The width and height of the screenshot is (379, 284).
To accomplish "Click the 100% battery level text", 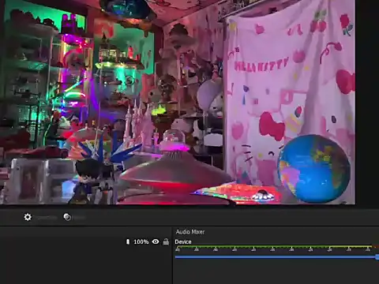I will tap(141, 241).
